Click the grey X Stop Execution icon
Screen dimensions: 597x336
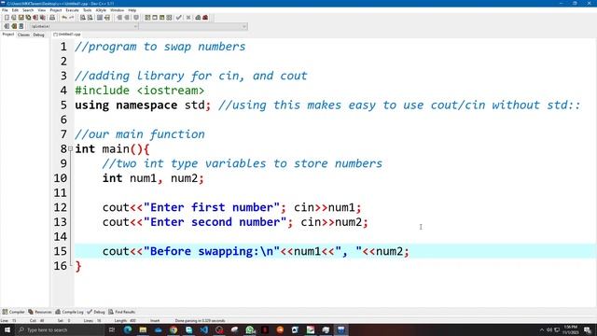(188, 18)
